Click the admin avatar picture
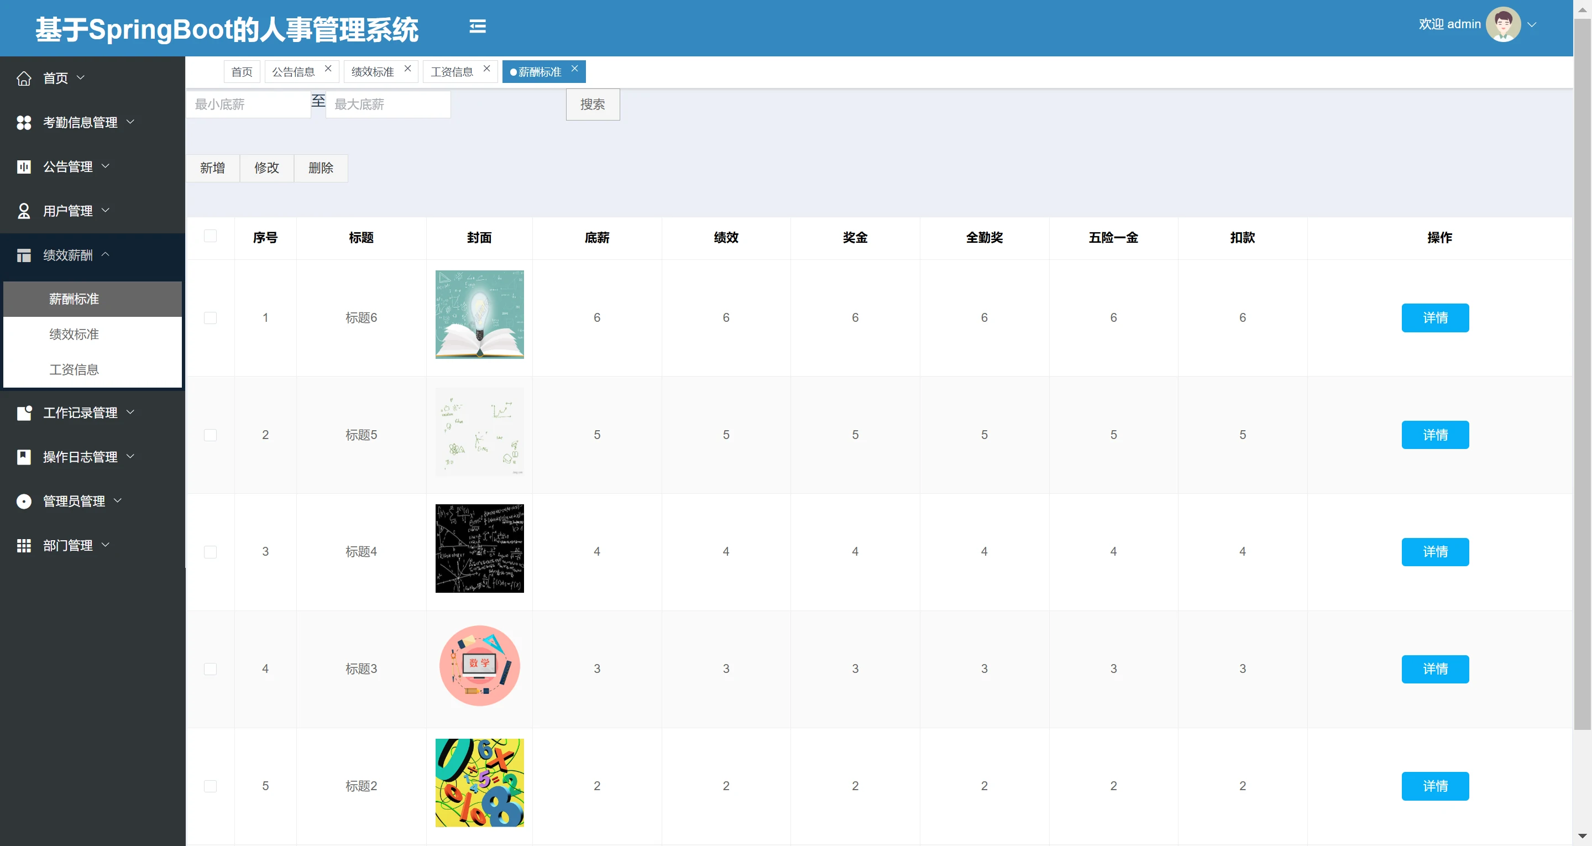 [1502, 25]
